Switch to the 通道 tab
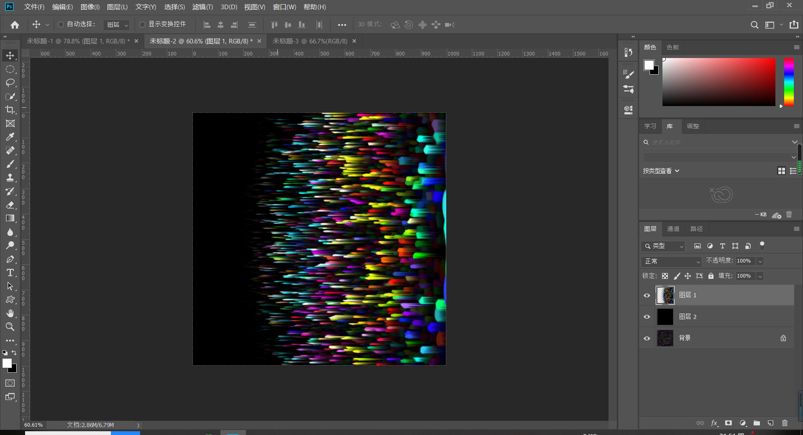This screenshot has height=435, width=803. [673, 229]
